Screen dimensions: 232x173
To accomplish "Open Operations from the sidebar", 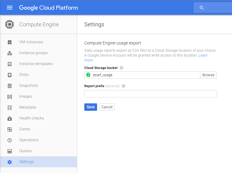I will tap(29, 140).
